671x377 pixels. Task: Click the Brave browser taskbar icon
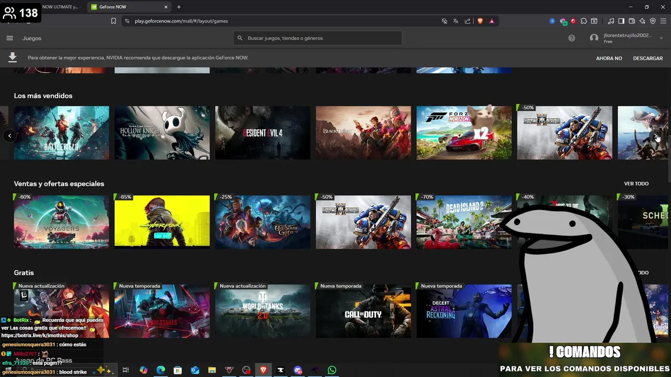[x=263, y=370]
